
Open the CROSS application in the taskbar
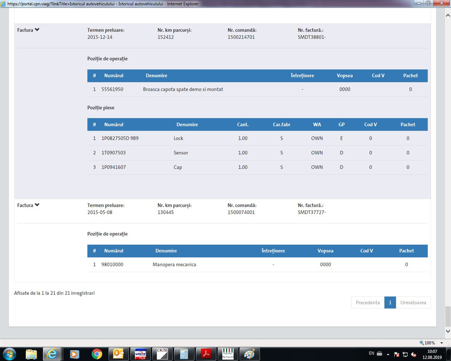click(x=162, y=354)
